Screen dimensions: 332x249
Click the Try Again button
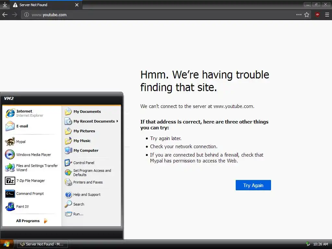(x=253, y=185)
